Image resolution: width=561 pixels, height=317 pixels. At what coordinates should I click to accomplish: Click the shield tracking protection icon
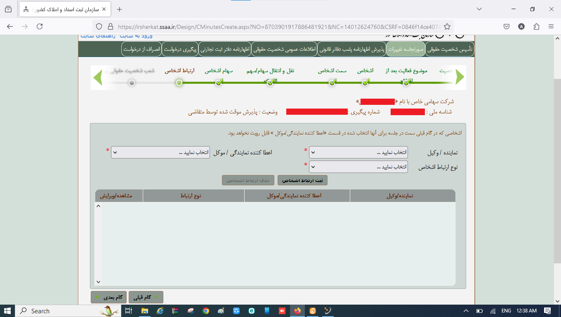click(x=99, y=26)
